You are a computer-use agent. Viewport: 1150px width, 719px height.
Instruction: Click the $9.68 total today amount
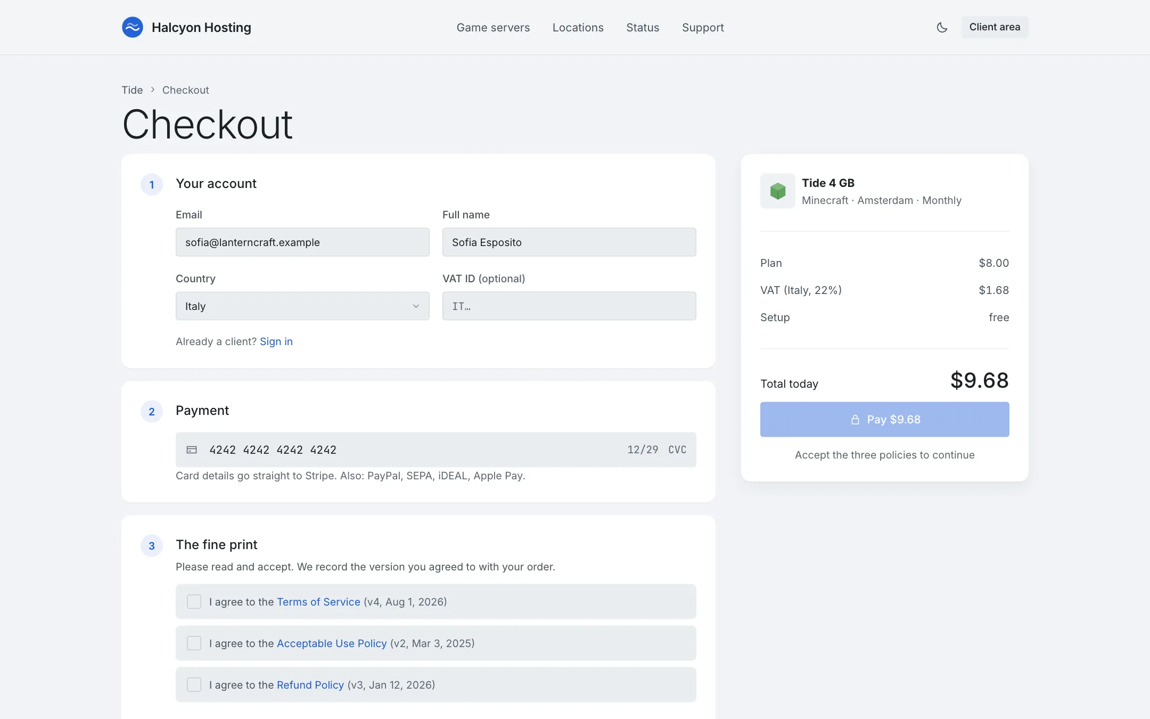coord(980,380)
